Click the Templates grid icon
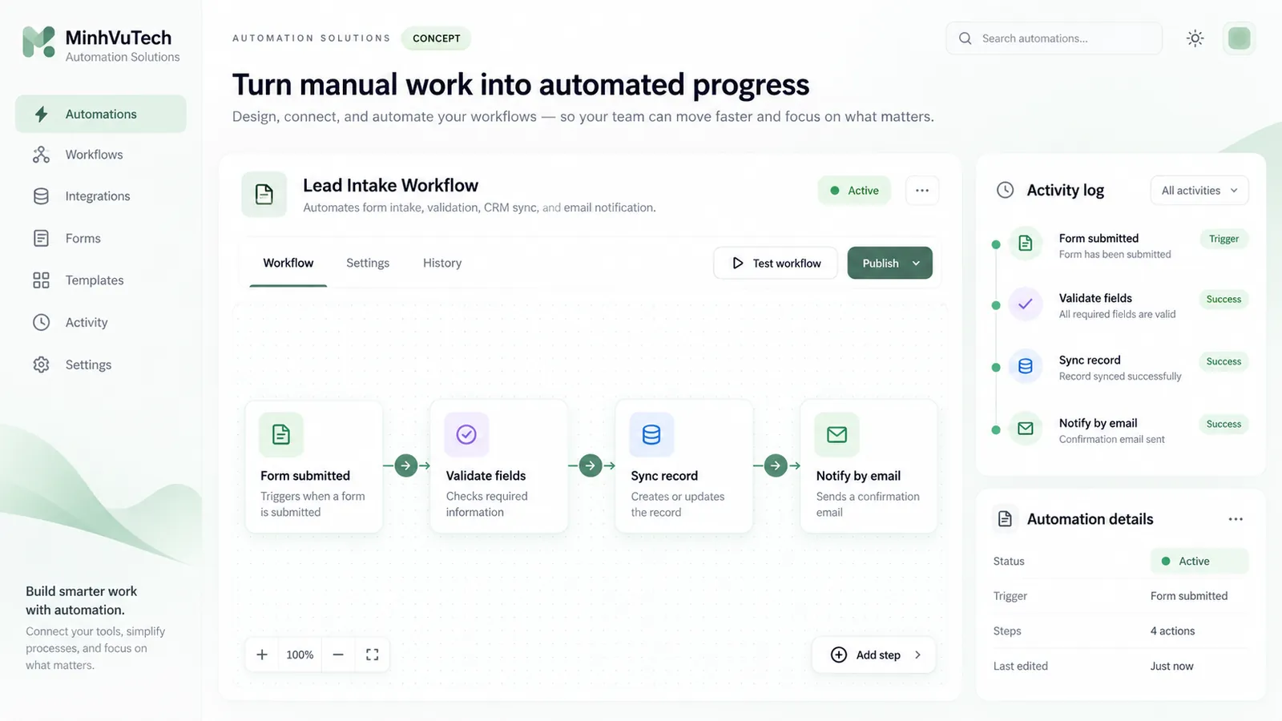 41,280
